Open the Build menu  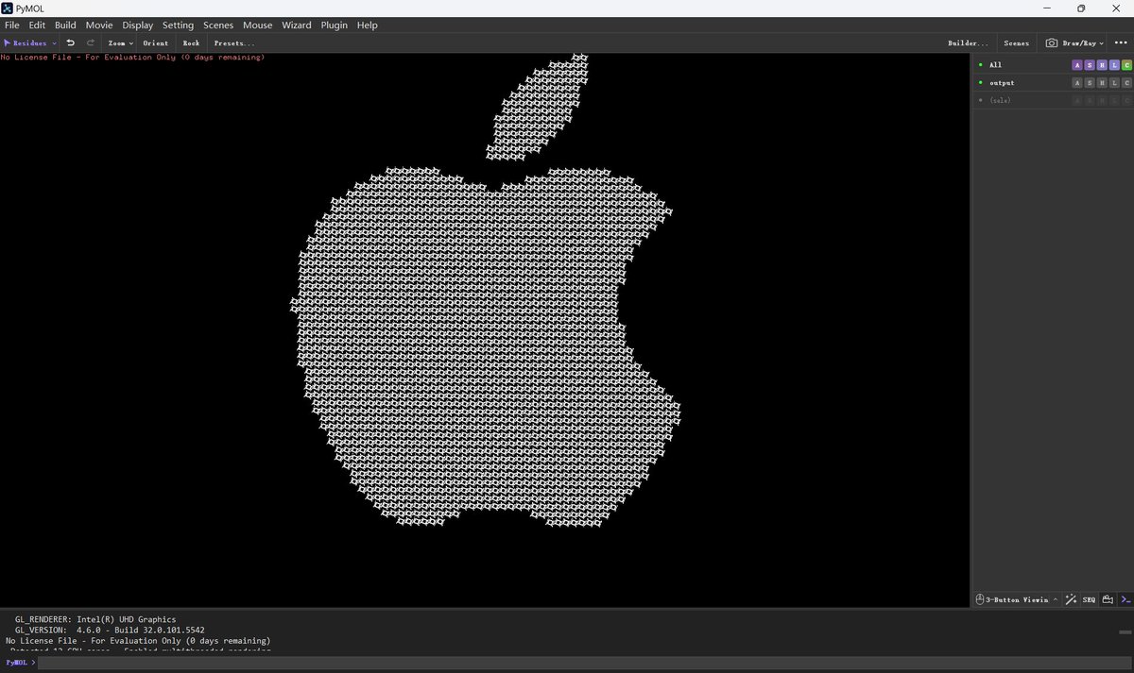point(65,25)
